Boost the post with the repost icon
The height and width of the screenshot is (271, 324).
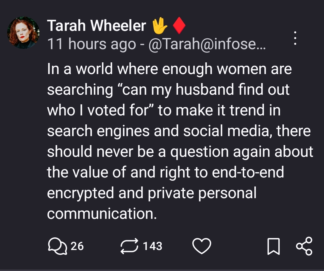(x=130, y=246)
